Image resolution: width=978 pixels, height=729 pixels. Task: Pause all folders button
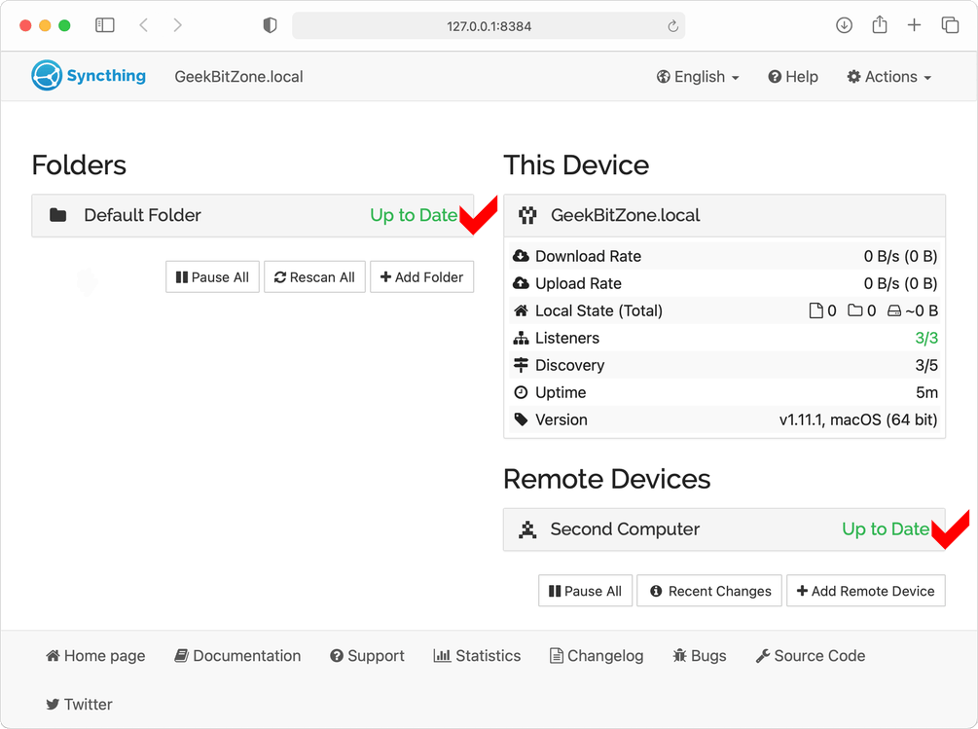[212, 276]
